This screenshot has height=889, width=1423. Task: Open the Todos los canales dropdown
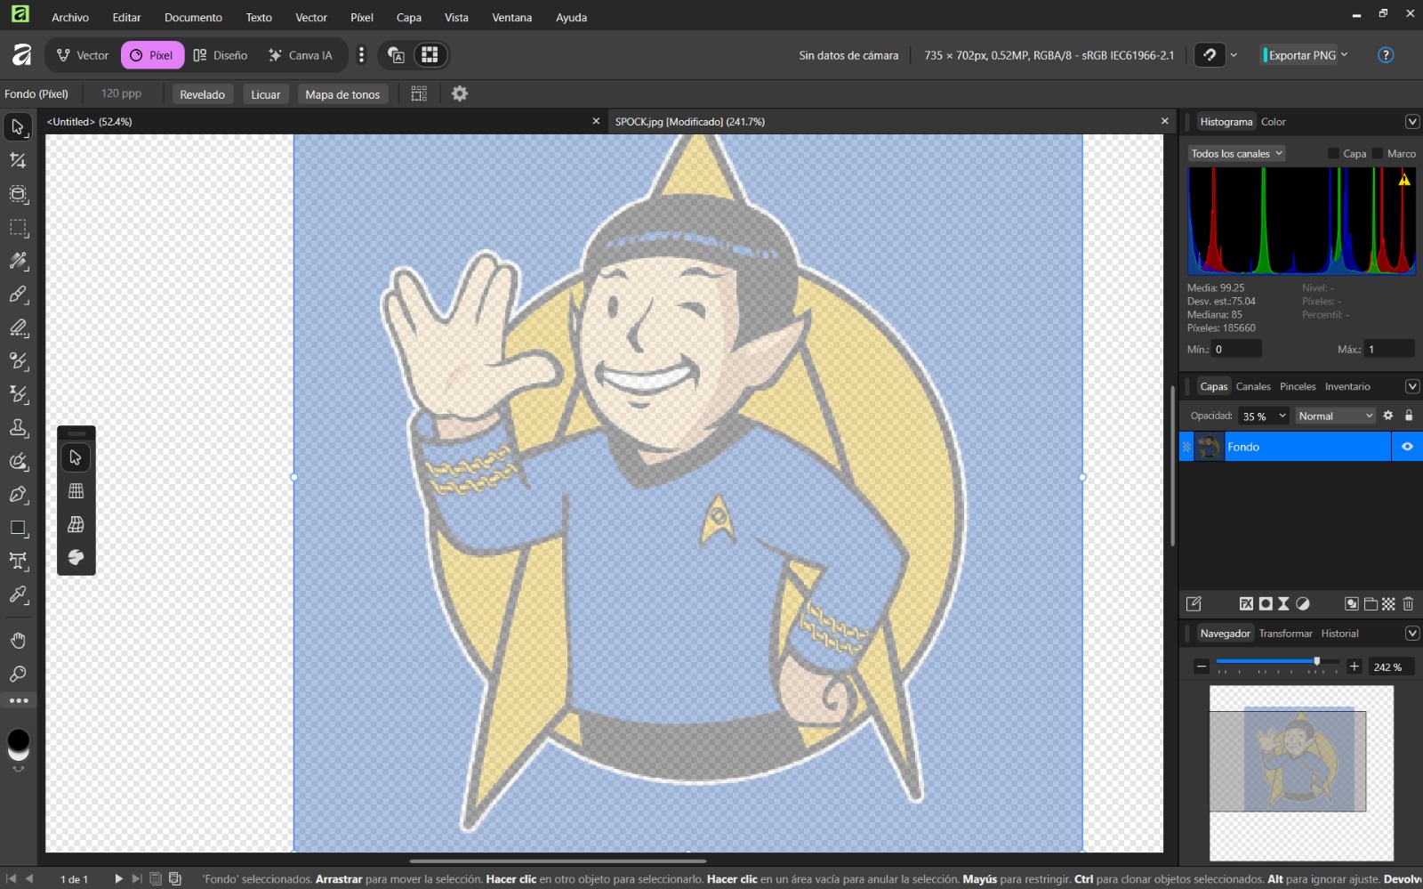1235,153
